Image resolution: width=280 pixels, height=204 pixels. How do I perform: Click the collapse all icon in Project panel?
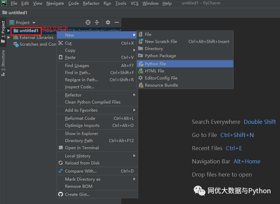pyautogui.click(x=97, y=22)
